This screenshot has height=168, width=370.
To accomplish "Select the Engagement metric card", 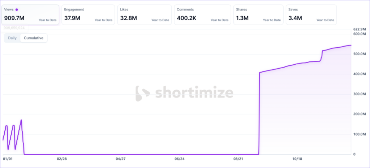I will point(88,14).
